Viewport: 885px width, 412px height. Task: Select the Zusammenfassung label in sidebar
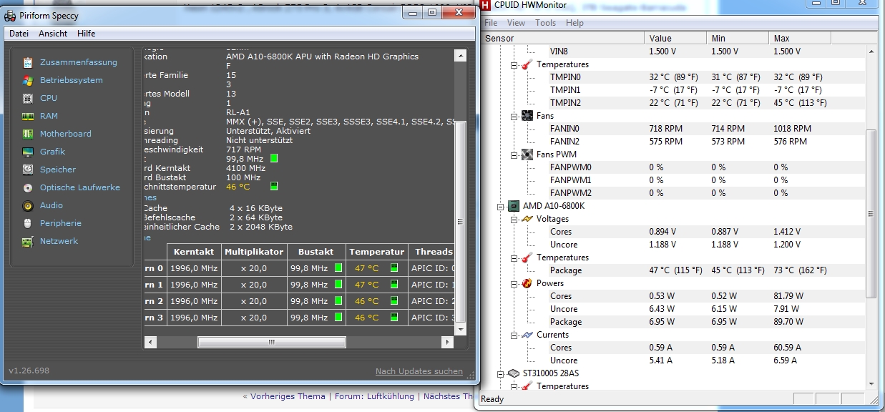point(79,62)
